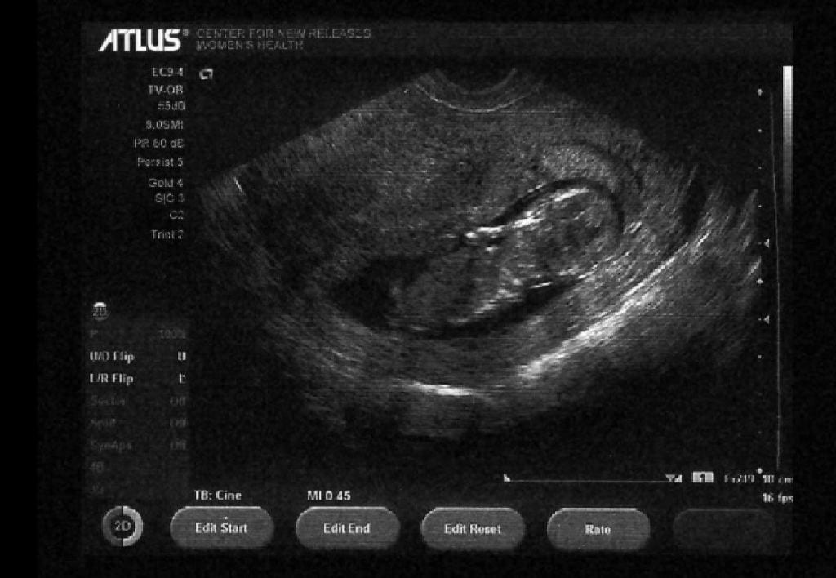This screenshot has height=578, width=836.
Task: Click the 'MI 0.45' readout
Action: tap(329, 496)
